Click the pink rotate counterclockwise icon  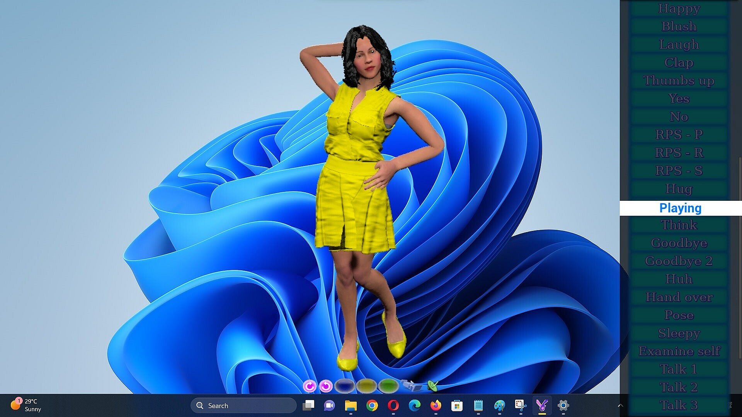point(326,386)
